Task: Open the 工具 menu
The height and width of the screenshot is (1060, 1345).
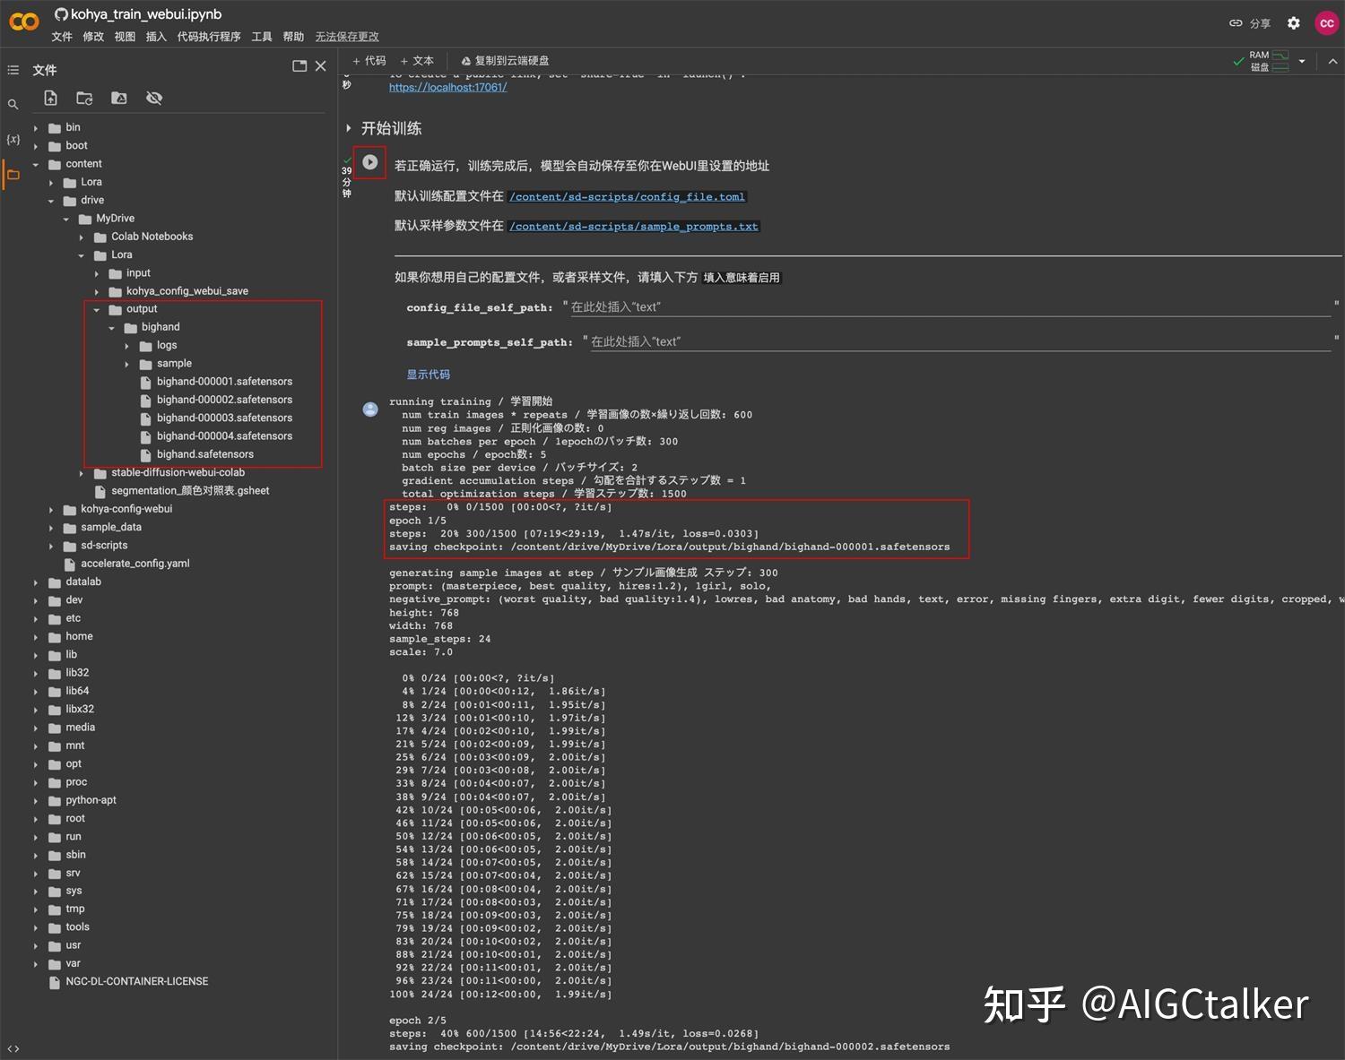Action: pos(261,37)
